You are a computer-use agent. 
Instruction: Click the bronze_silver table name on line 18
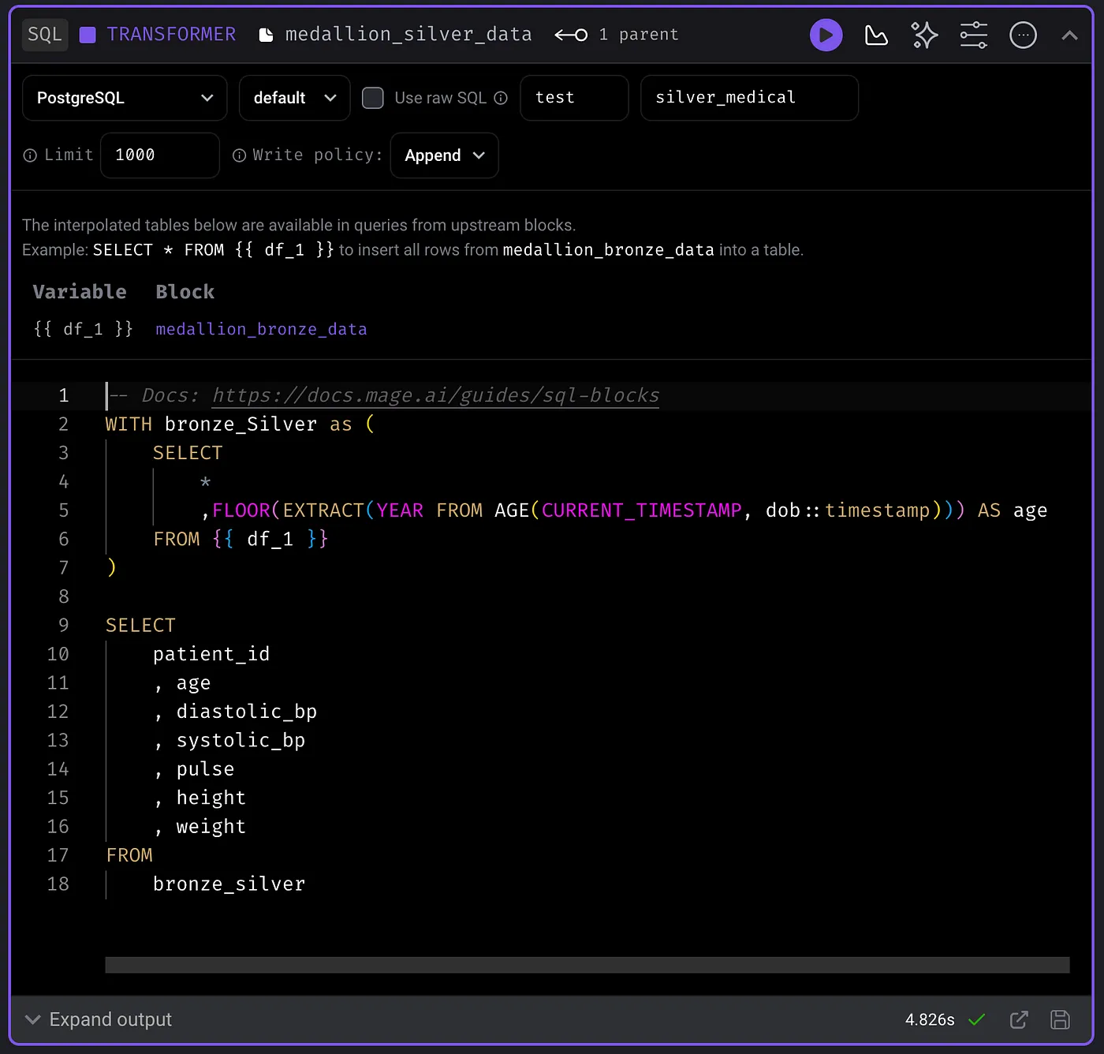click(x=229, y=884)
